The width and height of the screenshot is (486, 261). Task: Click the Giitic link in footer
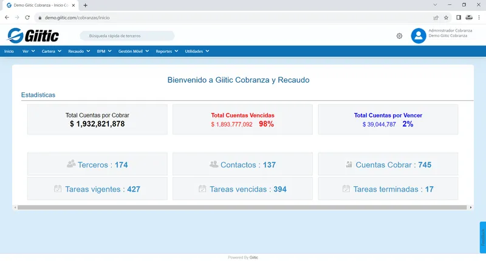253,257
